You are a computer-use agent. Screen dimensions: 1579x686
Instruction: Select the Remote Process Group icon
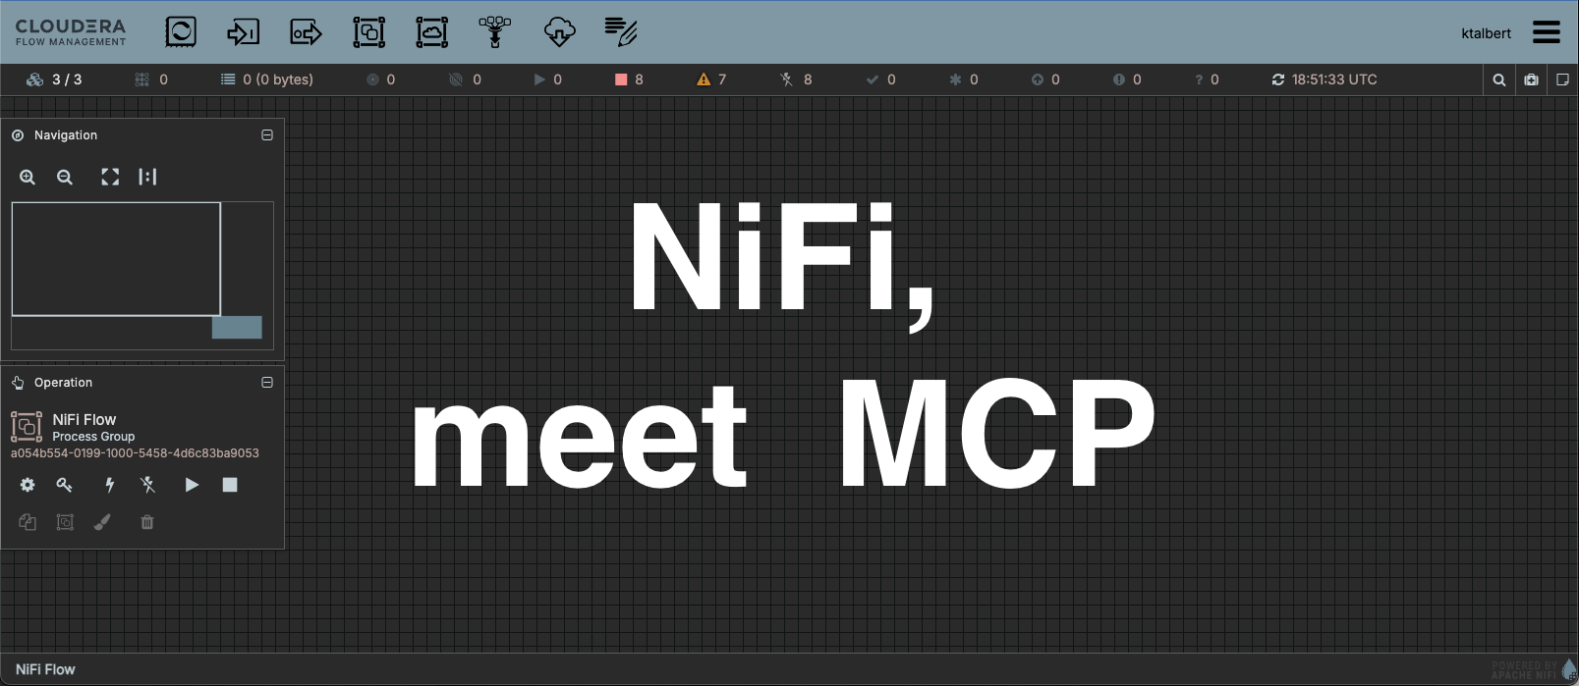click(x=432, y=32)
